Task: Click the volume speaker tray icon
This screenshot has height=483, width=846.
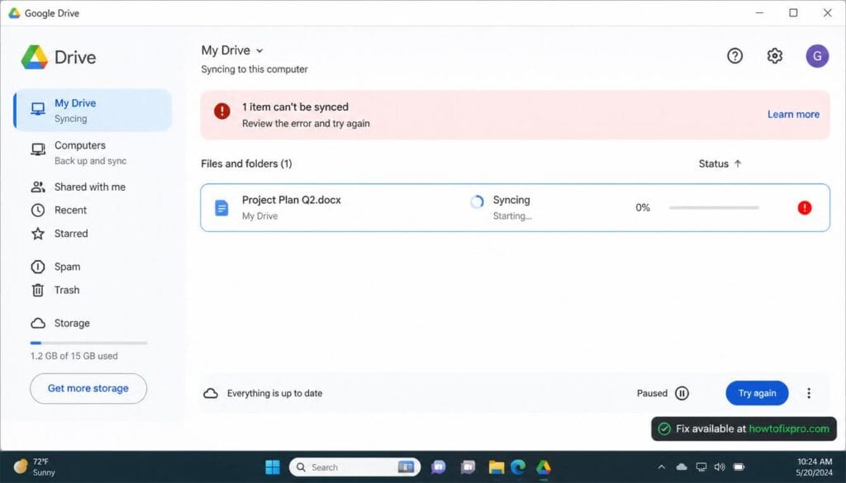Action: click(x=720, y=466)
